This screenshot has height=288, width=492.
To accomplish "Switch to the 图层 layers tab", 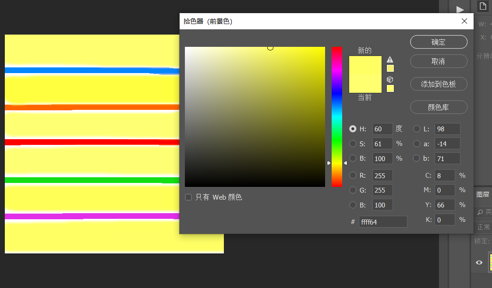I will coord(482,195).
